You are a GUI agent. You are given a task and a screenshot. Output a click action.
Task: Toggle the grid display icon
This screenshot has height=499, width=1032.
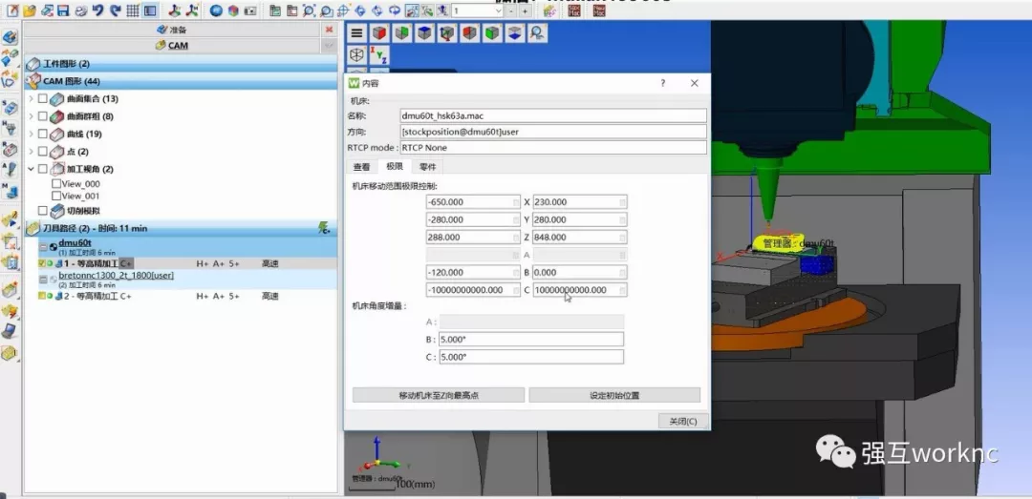click(x=132, y=10)
